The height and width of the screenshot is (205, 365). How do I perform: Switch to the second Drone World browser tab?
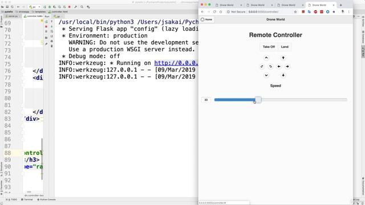259,5
